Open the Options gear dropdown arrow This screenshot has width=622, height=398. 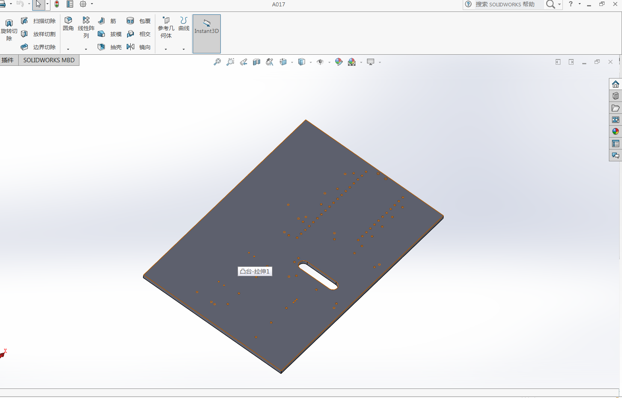click(x=92, y=4)
